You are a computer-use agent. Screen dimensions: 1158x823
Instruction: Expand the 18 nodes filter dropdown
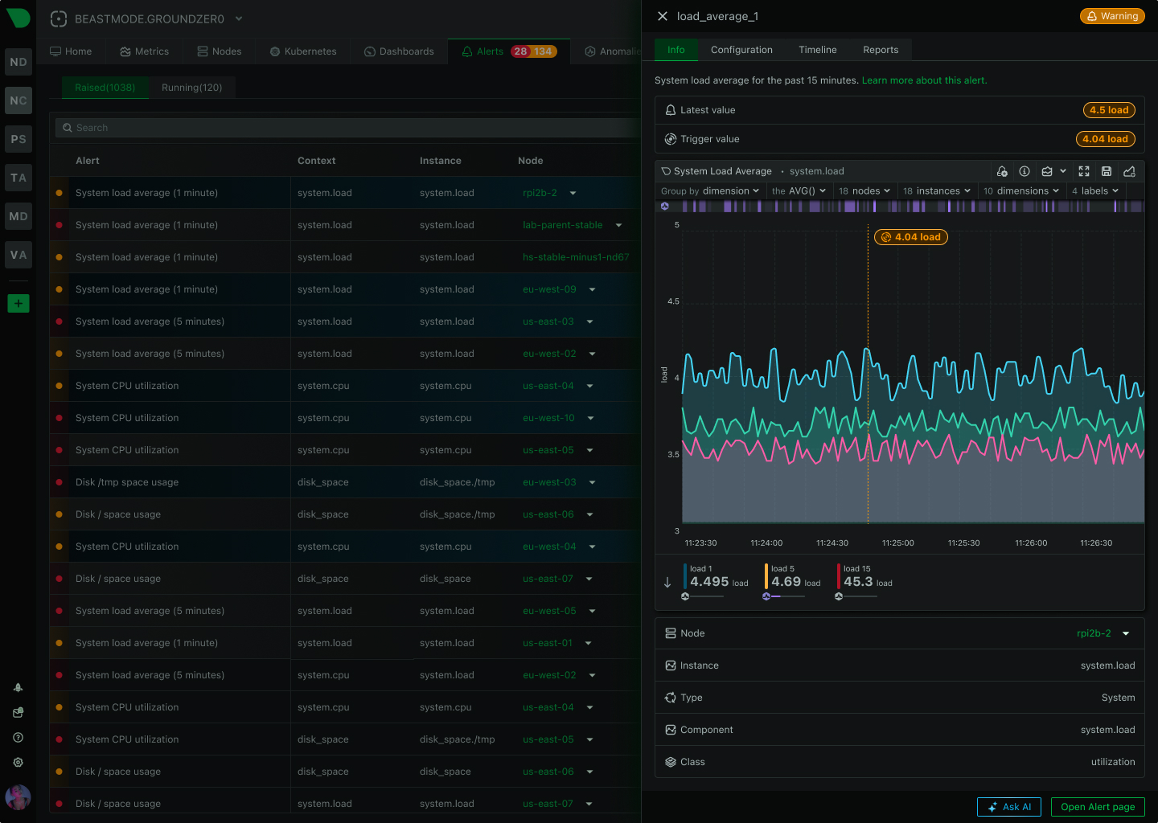tap(864, 191)
